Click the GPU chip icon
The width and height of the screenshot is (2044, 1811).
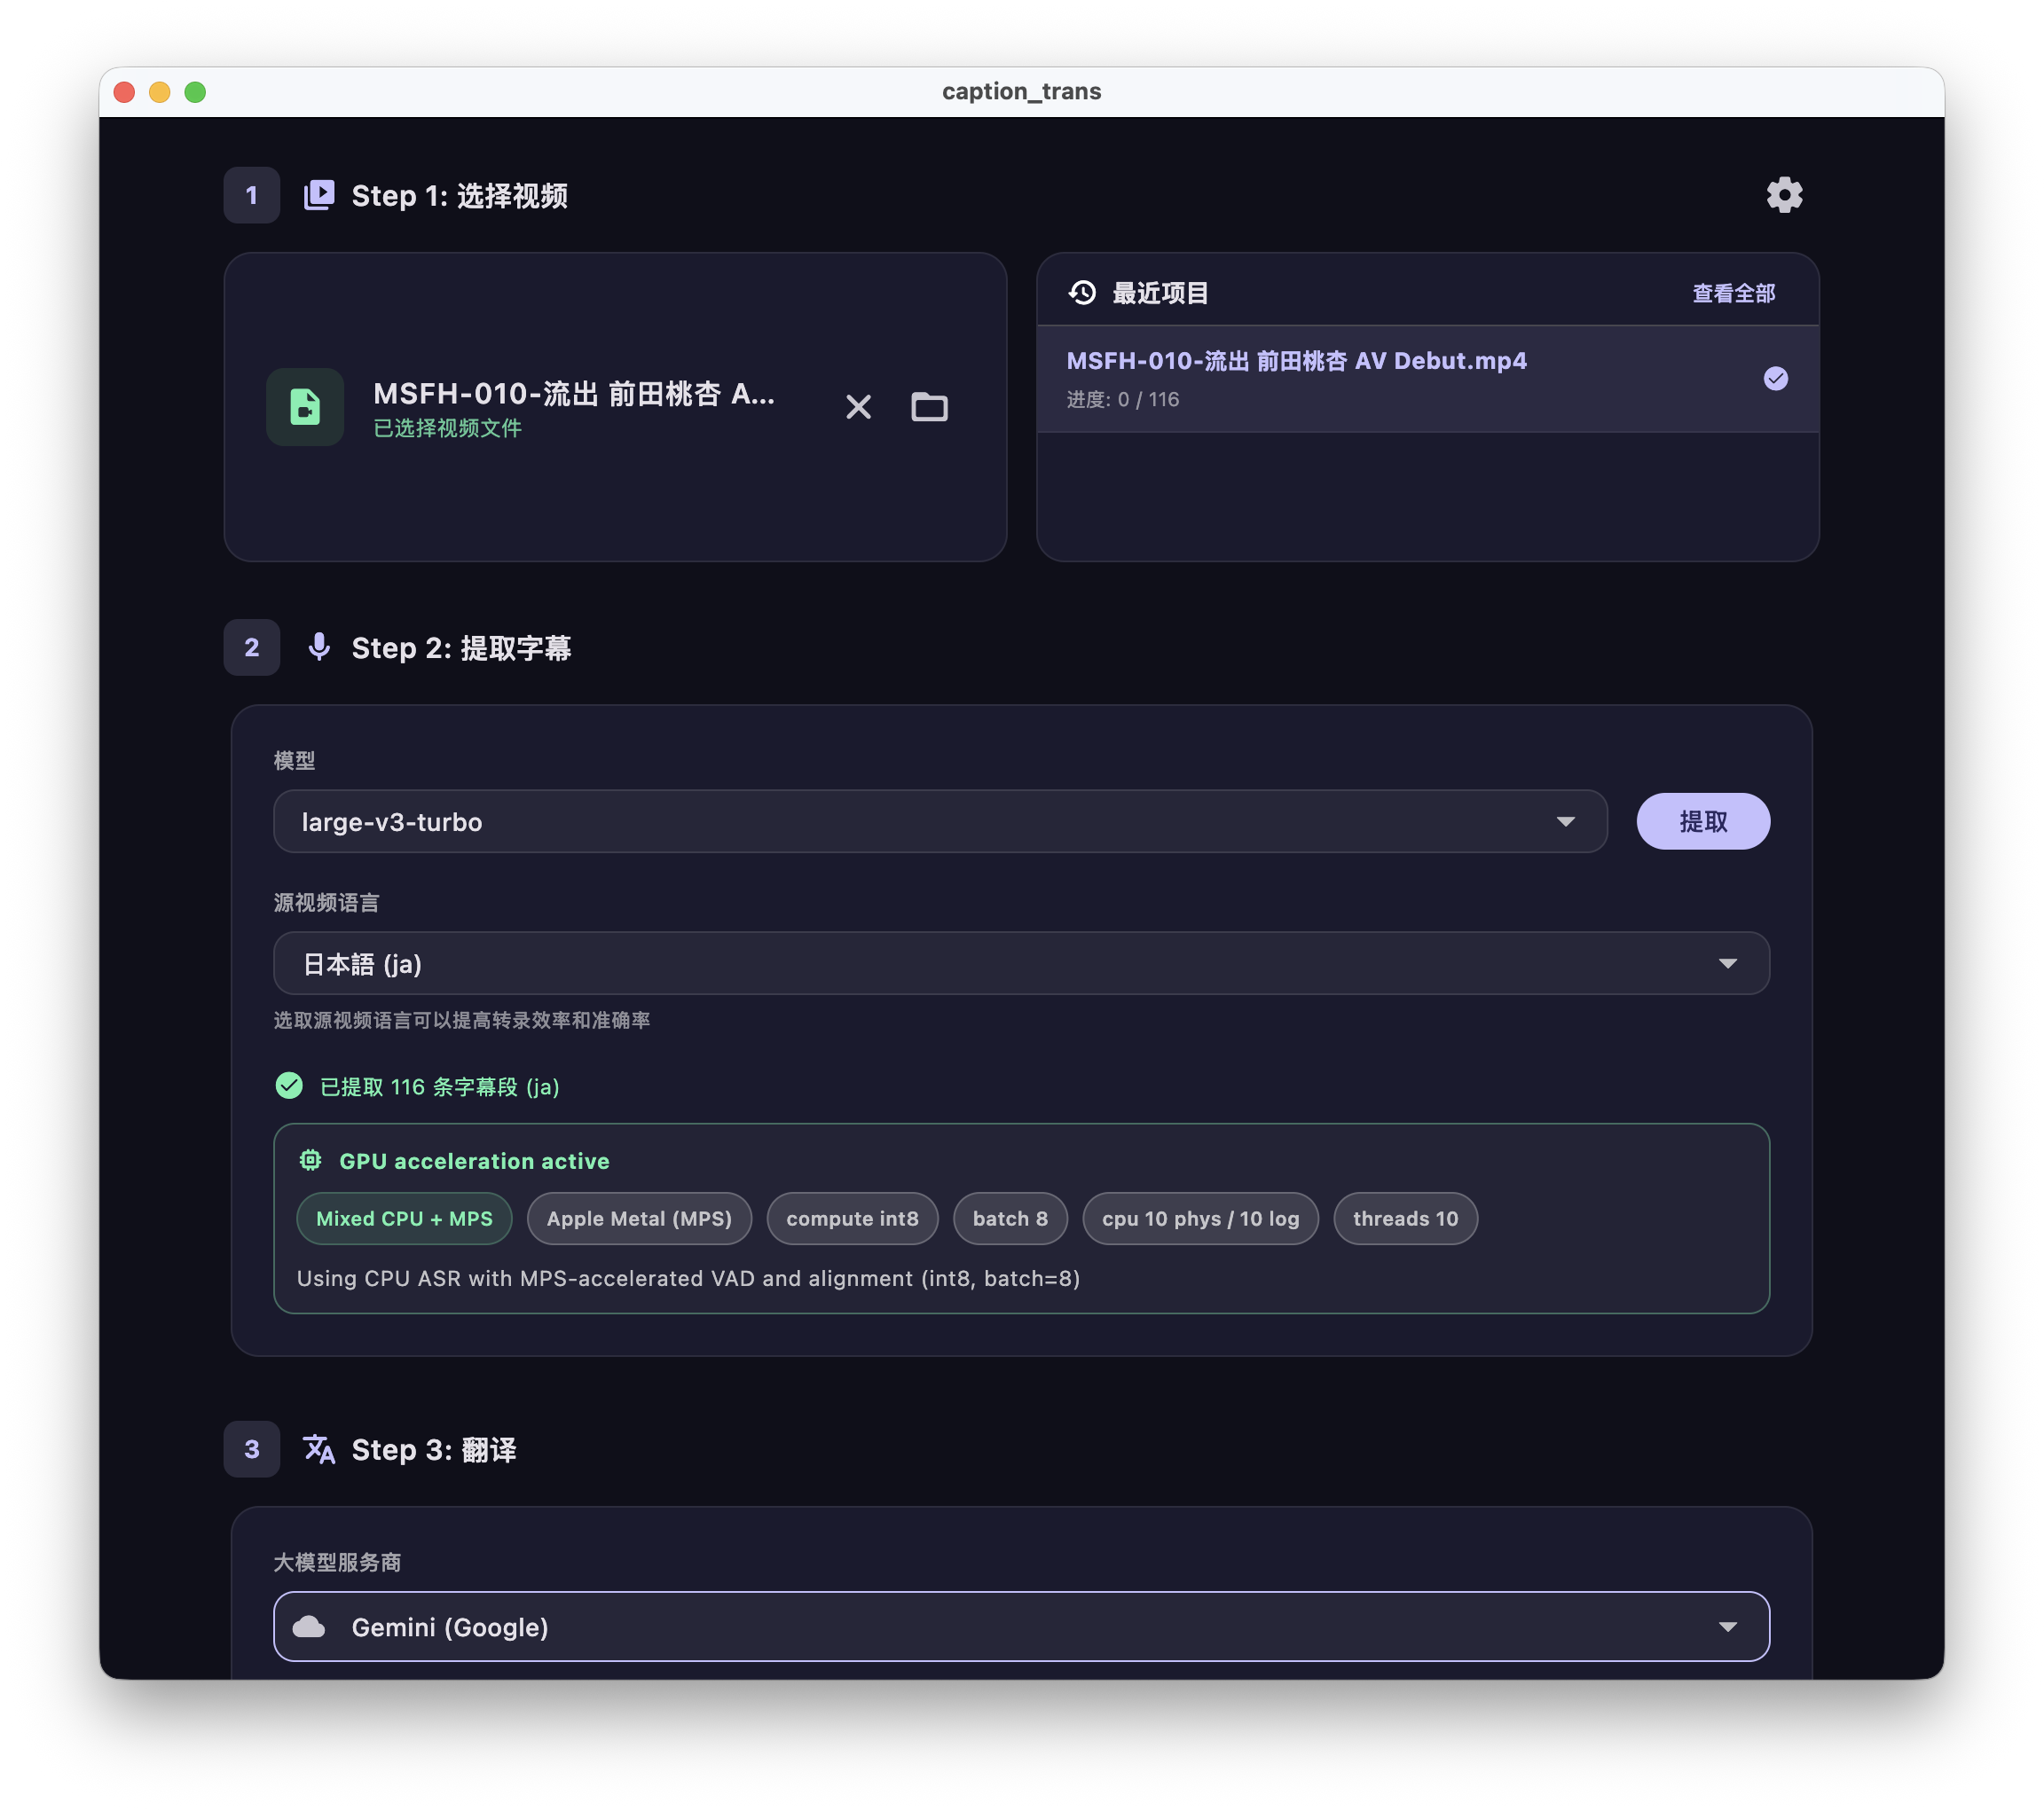tap(311, 1159)
